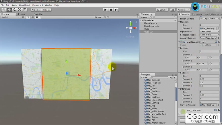The width and height of the screenshot is (222, 125).
Task: Click Element 1 Y position field
Action: [x=203, y=63]
